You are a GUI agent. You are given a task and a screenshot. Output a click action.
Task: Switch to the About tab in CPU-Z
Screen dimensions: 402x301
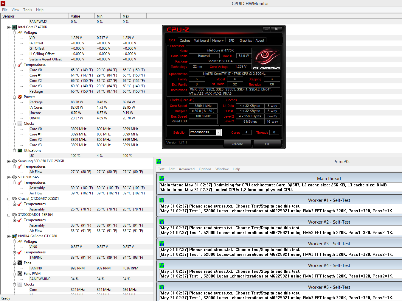click(x=260, y=40)
